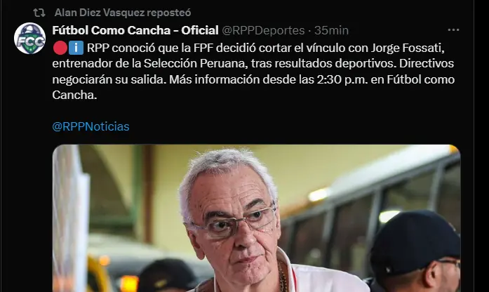Image resolution: width=489 pixels, height=292 pixels.
Task: Open the @RPPNoticias mention link
Action: pyautogui.click(x=91, y=126)
